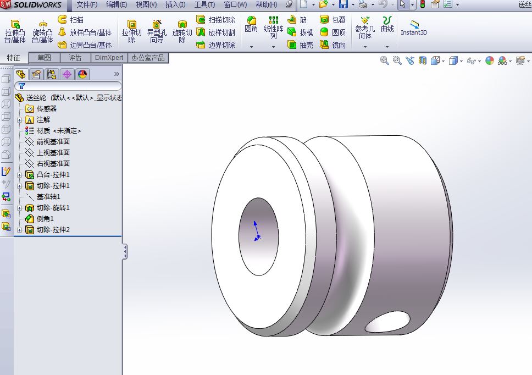
Task: Click the Lofted Boss/Base (放样凸台/基体) tool
Action: pos(85,32)
